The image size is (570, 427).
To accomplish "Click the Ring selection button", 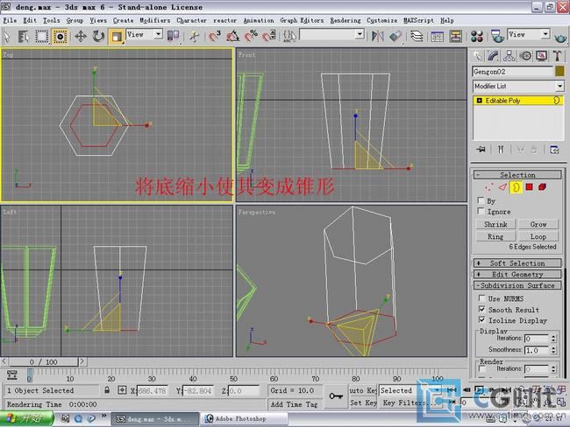I will [x=495, y=236].
